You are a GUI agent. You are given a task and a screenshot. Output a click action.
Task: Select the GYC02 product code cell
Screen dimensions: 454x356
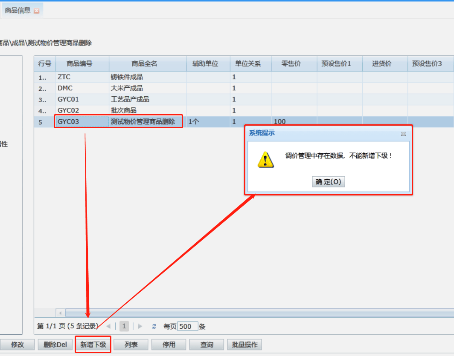coord(82,110)
